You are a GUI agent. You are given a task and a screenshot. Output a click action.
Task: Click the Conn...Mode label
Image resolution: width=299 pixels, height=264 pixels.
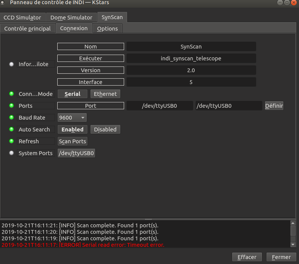(36, 94)
